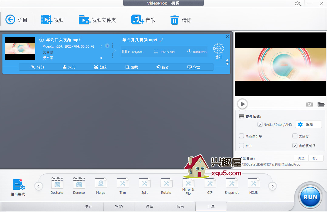The width and height of the screenshot is (327, 212).
Task: Click the 无音频 audio track text
Action: [48, 52]
